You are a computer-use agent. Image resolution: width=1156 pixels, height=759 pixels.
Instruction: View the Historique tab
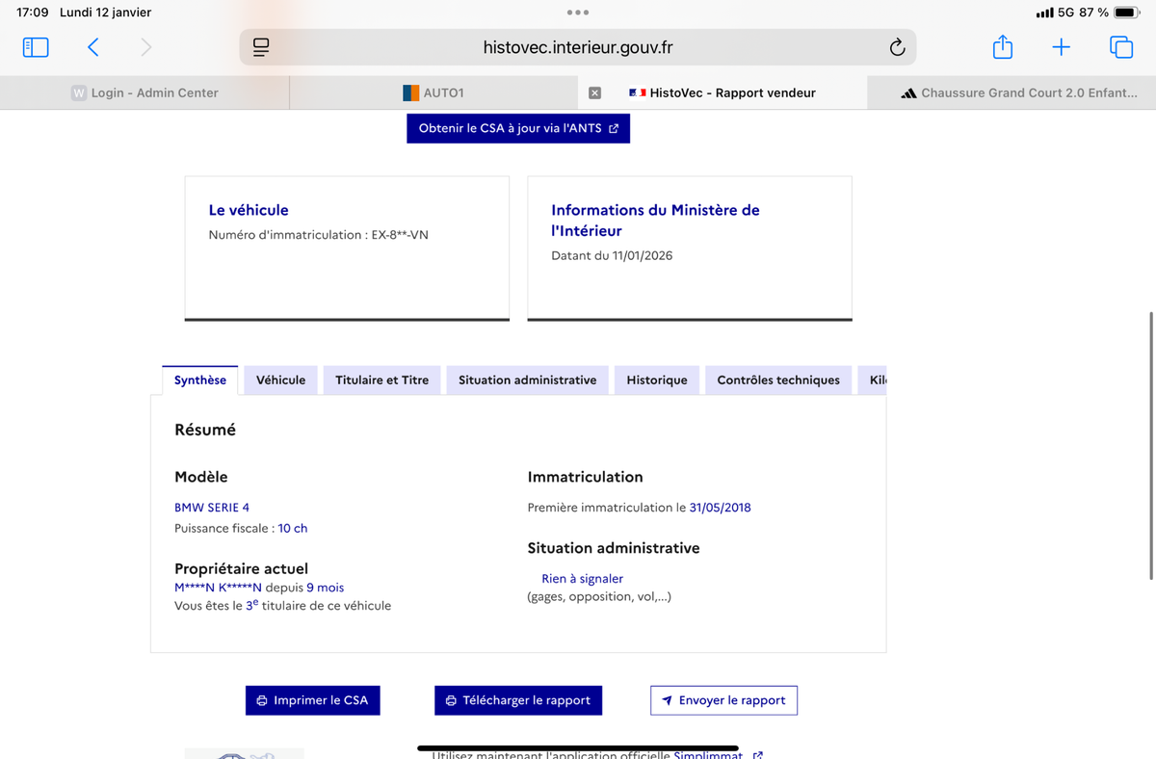[657, 380]
